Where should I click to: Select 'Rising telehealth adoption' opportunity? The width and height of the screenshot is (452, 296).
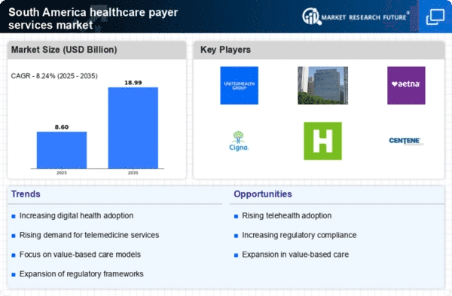pos(286,215)
